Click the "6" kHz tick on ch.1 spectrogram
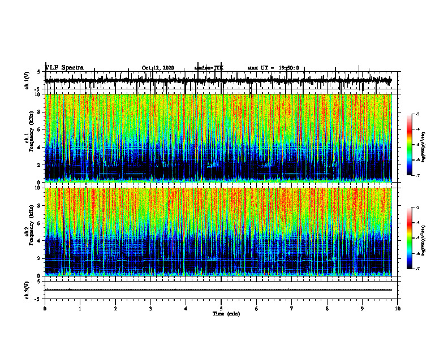448x346 pixels. point(40,130)
